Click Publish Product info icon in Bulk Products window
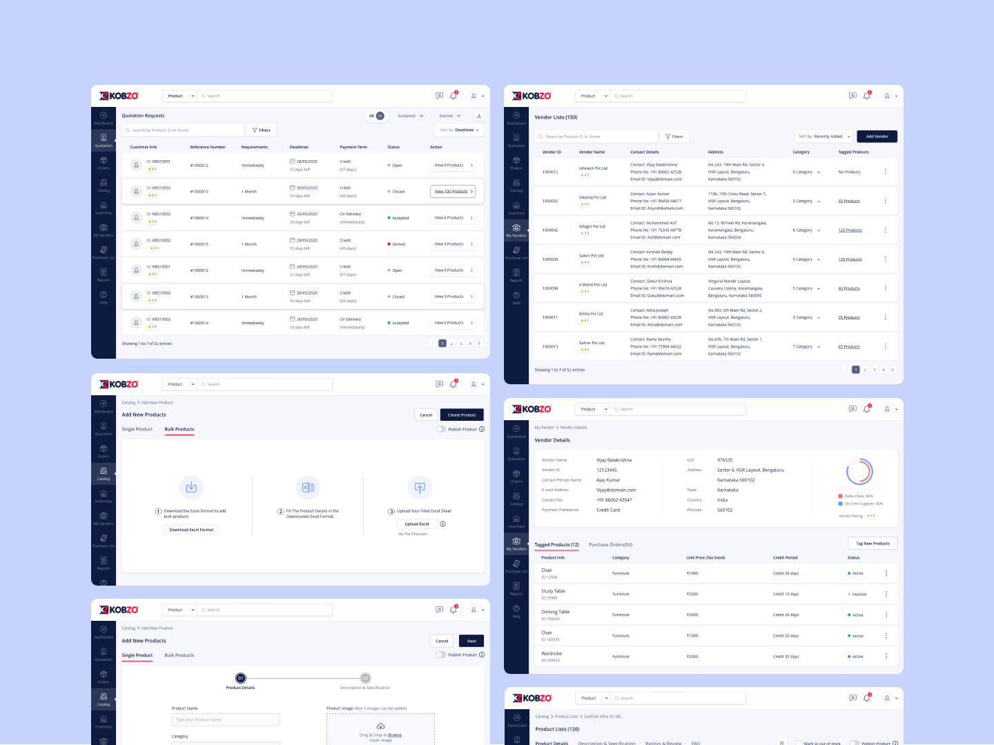The width and height of the screenshot is (994, 745). pyautogui.click(x=482, y=429)
